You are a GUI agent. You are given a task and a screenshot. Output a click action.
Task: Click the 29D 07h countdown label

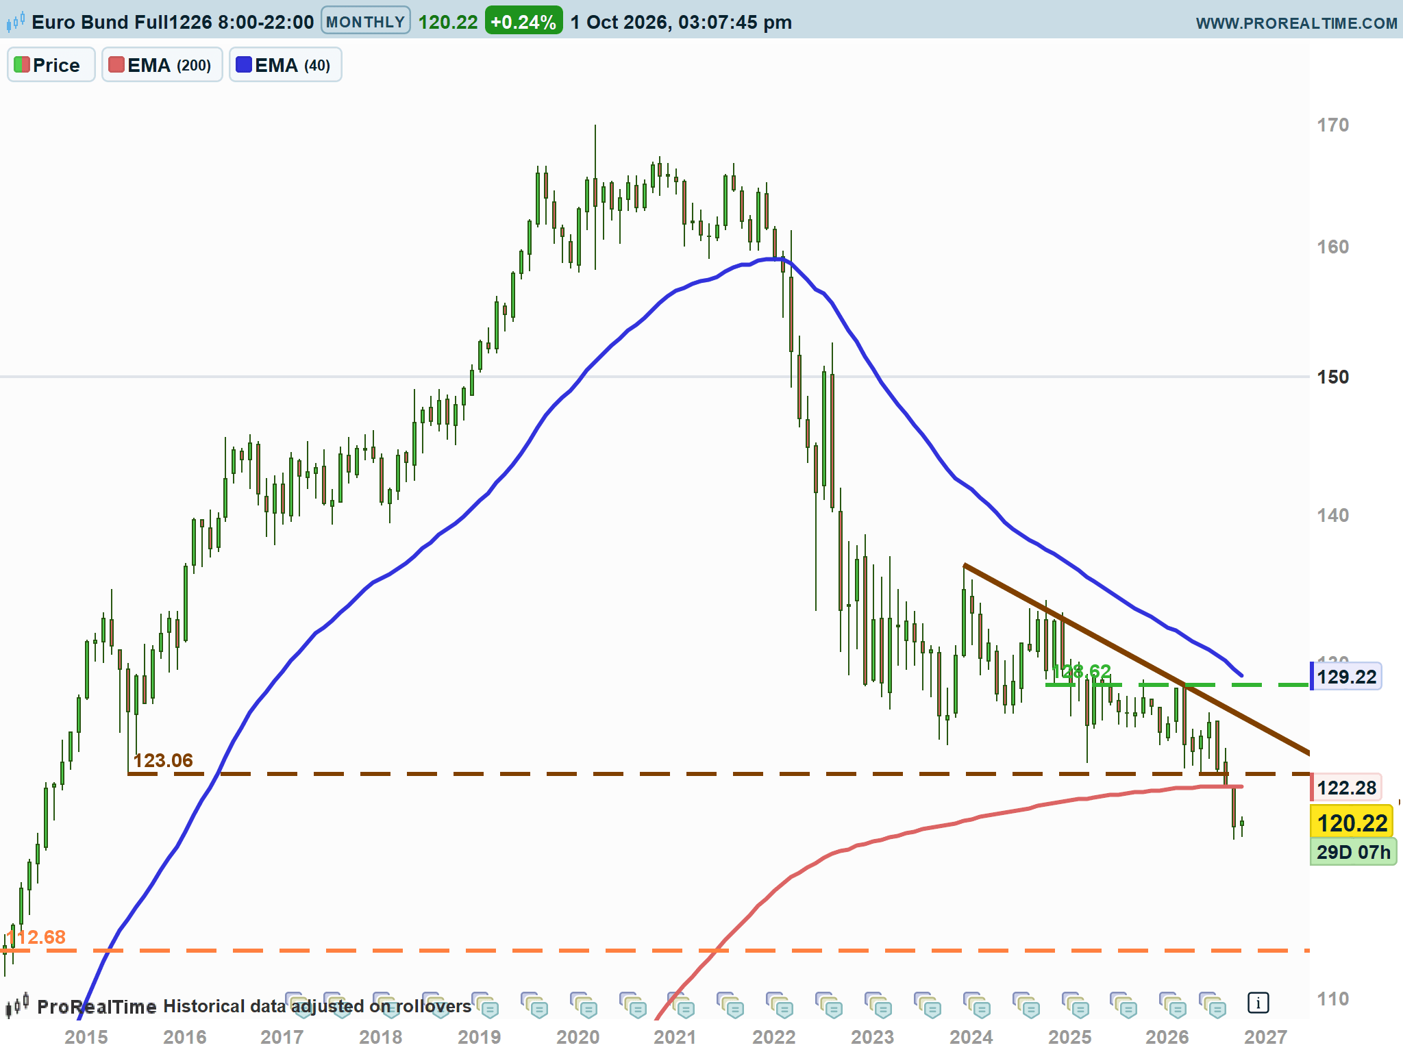[x=1353, y=852]
